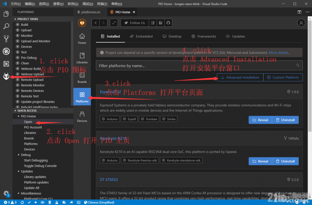Go back with PIO Home back arrow
This screenshot has width=312, height=205.
coord(96,23)
